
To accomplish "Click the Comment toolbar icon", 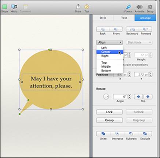I will pos(26,7).
